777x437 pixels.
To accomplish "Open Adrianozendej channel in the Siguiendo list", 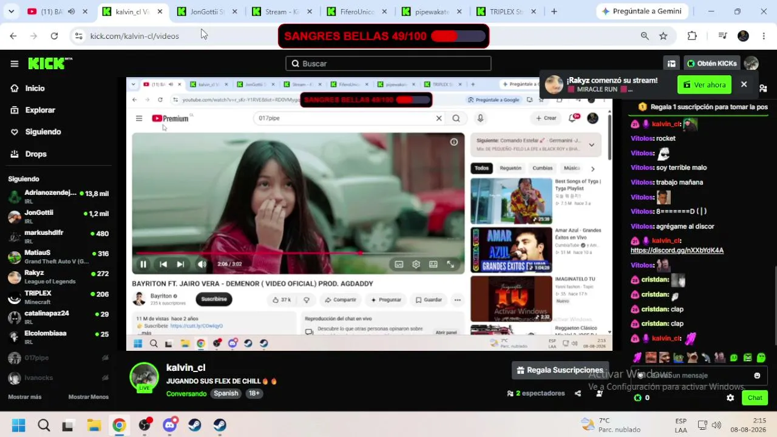I will 58,196.
